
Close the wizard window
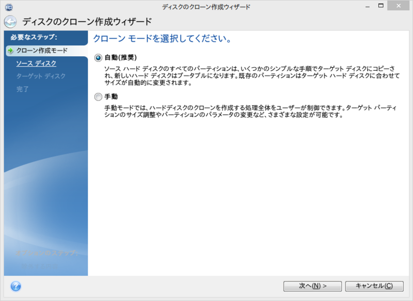tap(399, 6)
